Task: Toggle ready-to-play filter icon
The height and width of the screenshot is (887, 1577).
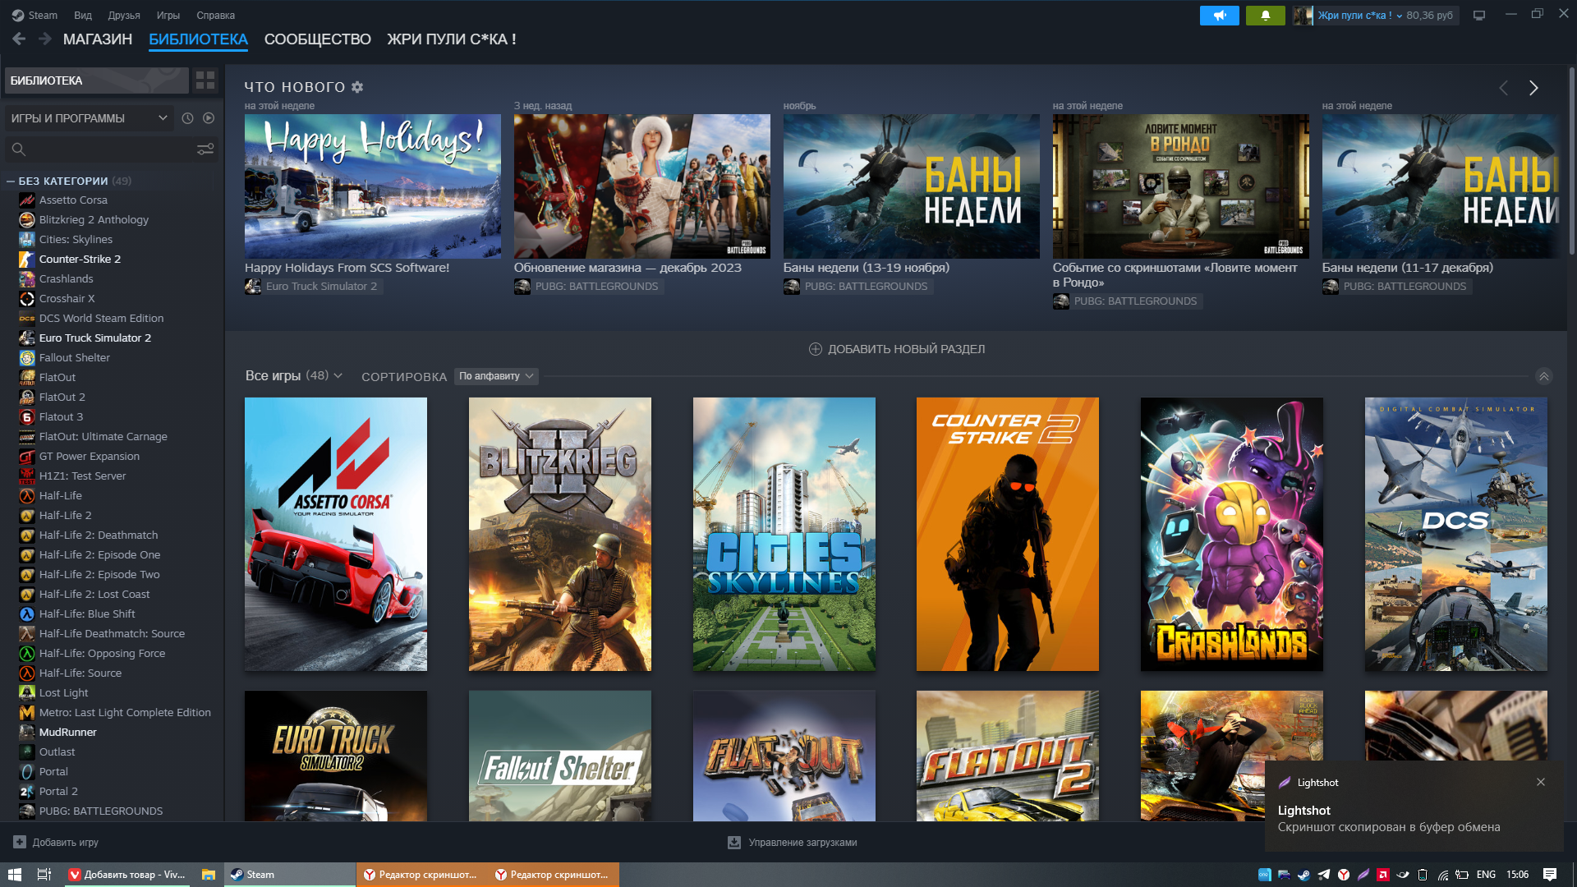Action: [x=209, y=118]
